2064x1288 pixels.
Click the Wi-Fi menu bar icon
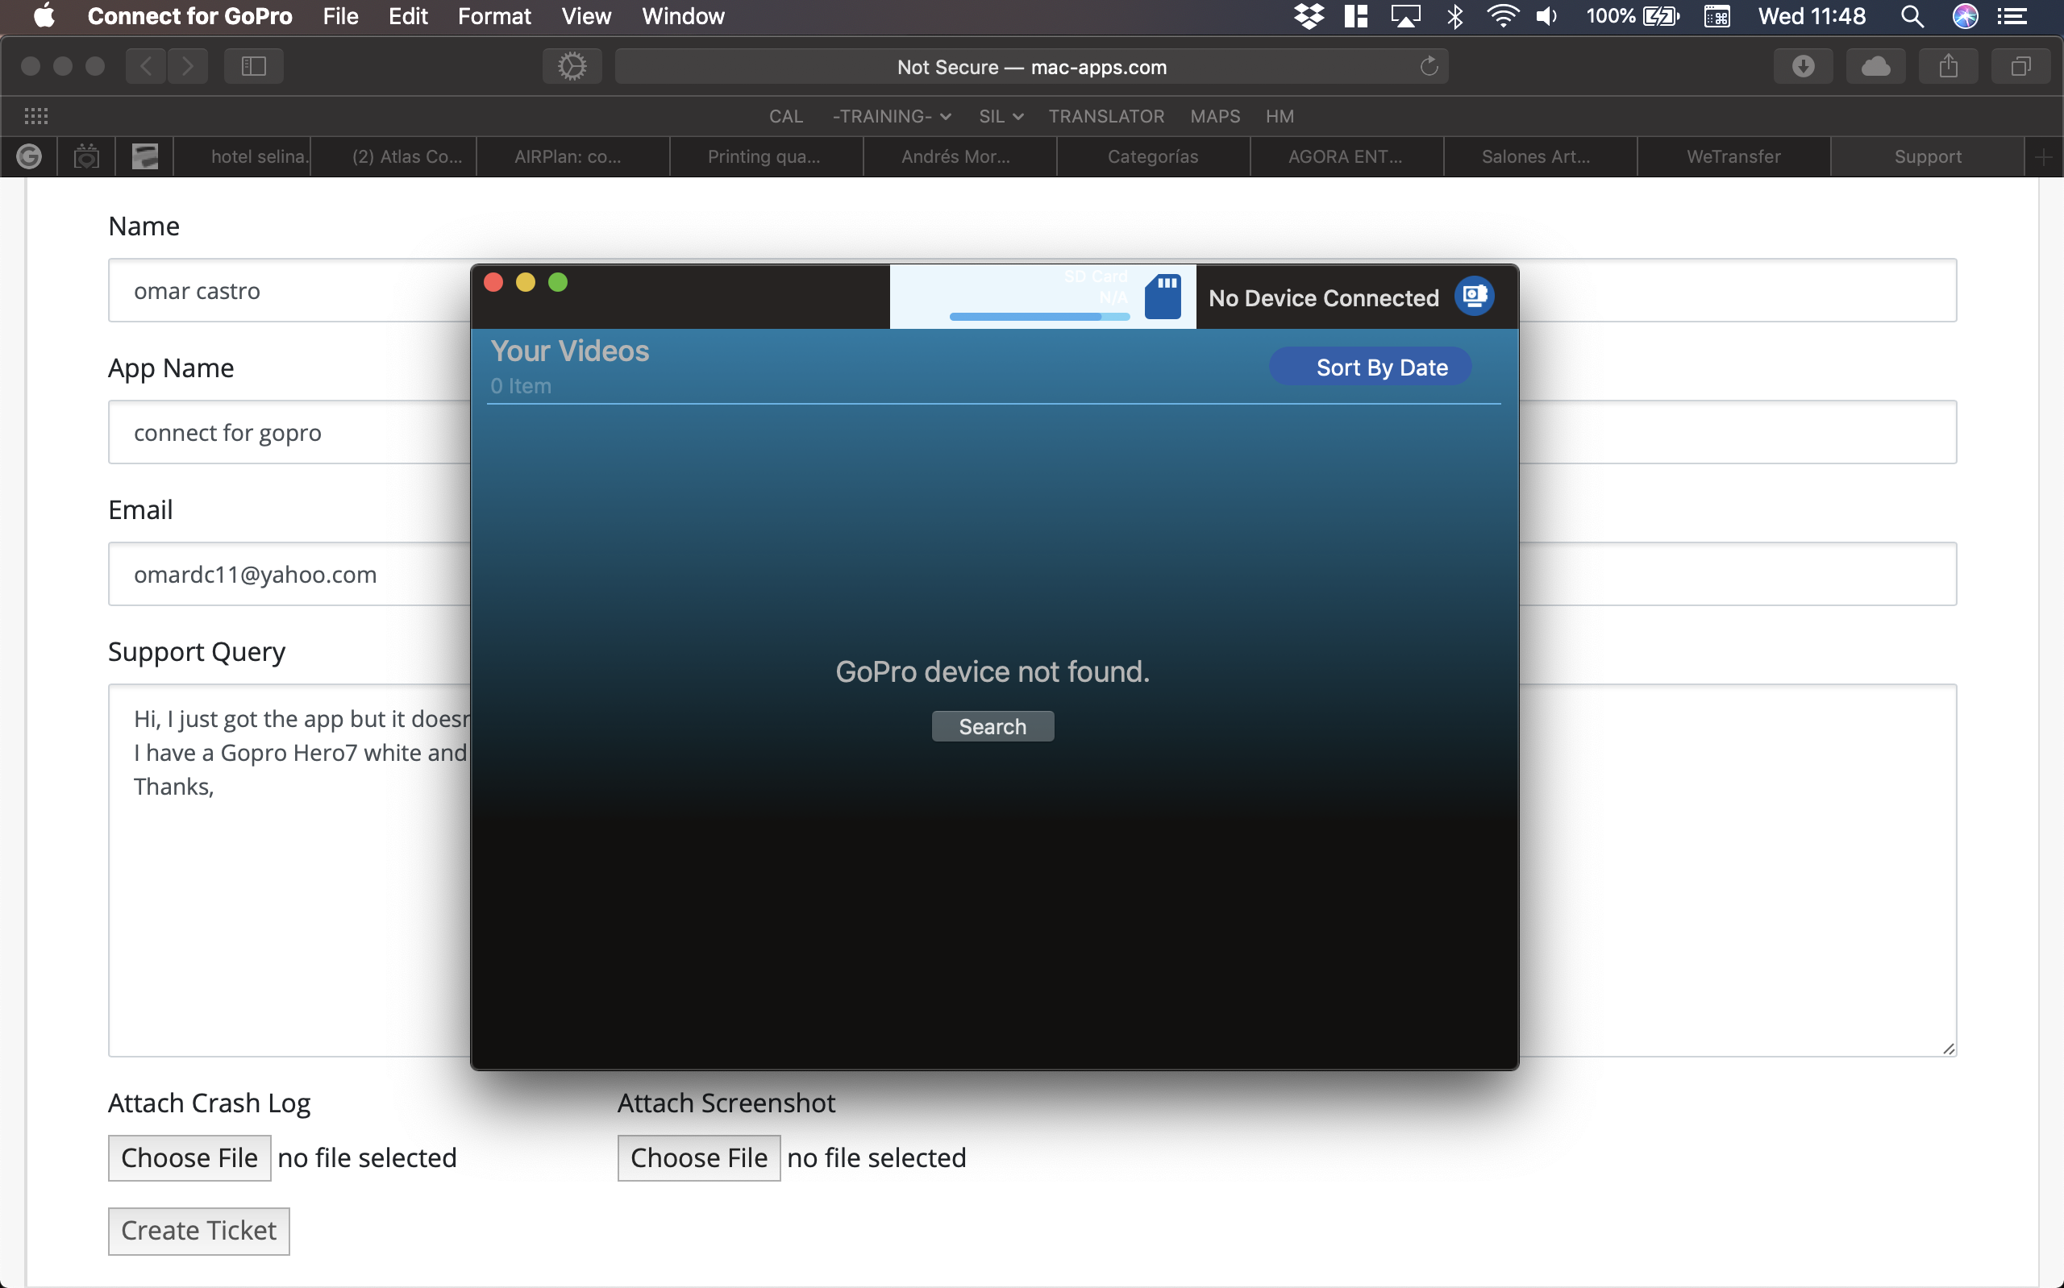click(x=1503, y=16)
